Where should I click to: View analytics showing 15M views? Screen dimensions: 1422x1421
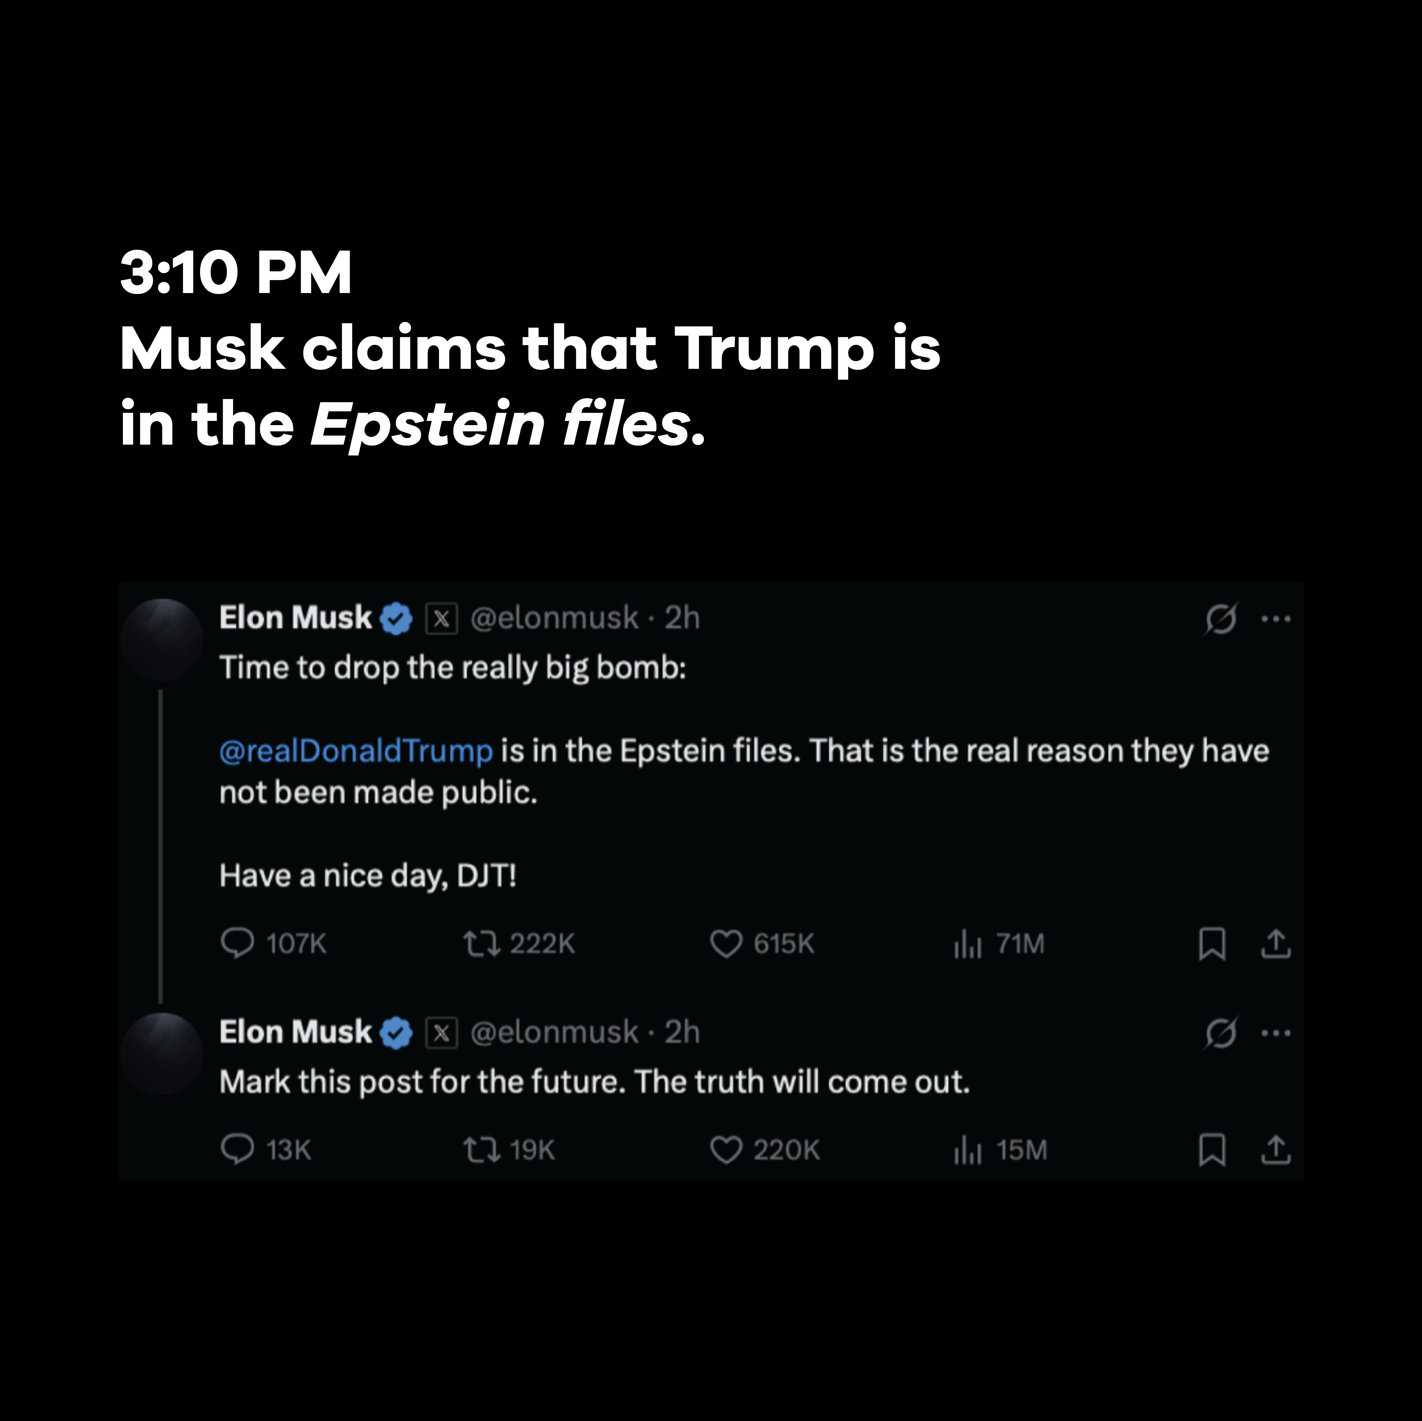(x=967, y=1149)
